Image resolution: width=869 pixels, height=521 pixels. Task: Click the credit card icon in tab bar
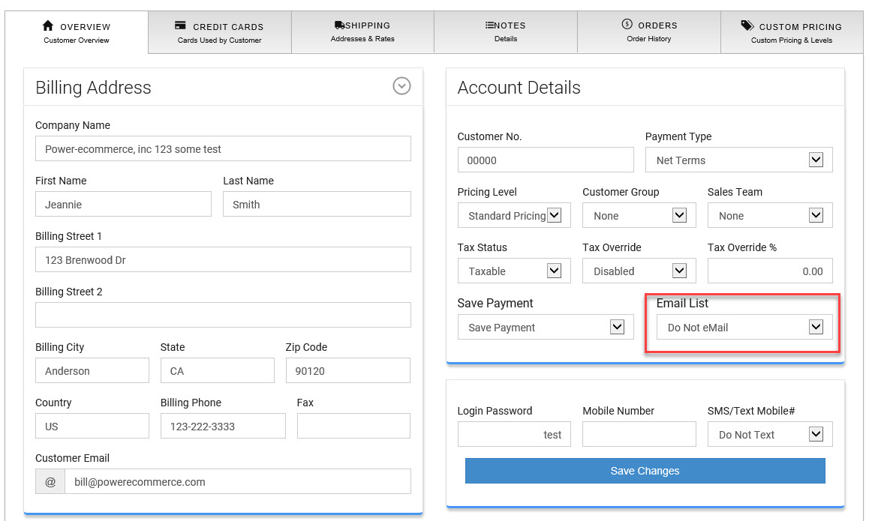[x=180, y=25]
